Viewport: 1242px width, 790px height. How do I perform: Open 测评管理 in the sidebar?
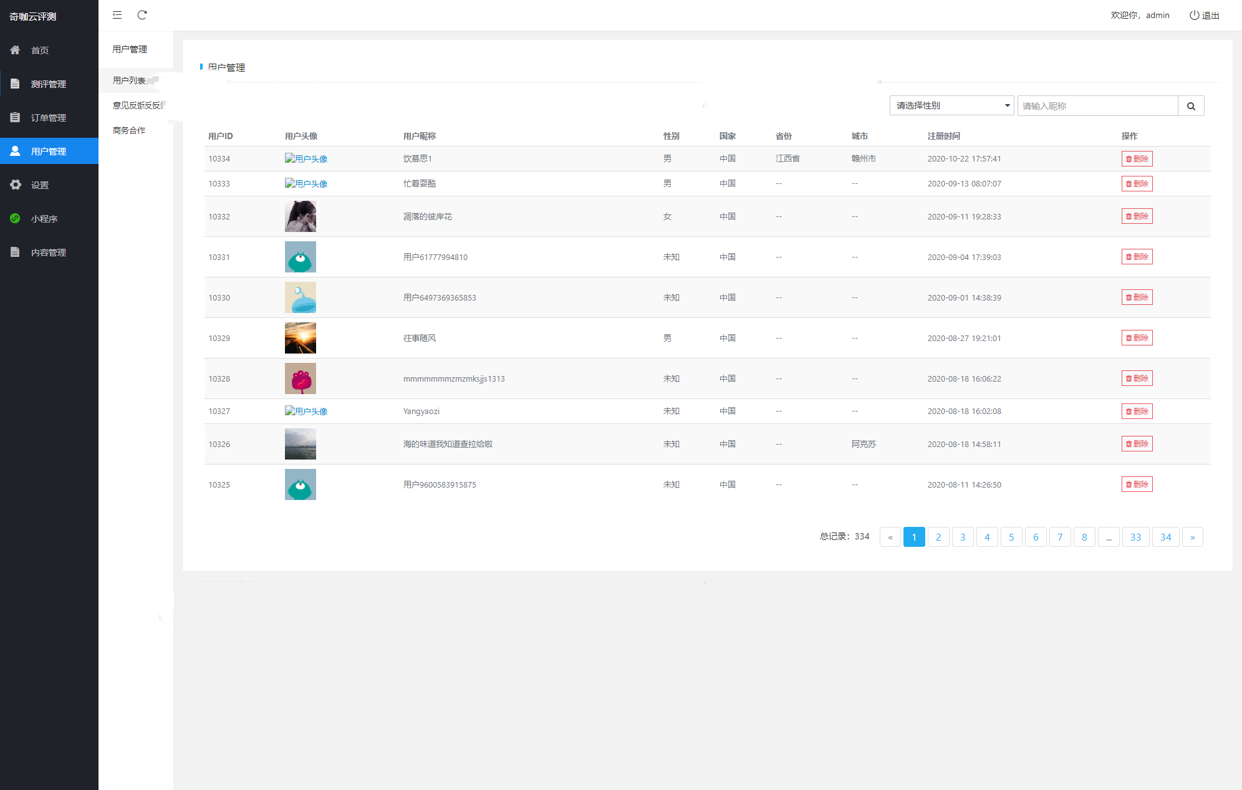click(49, 84)
